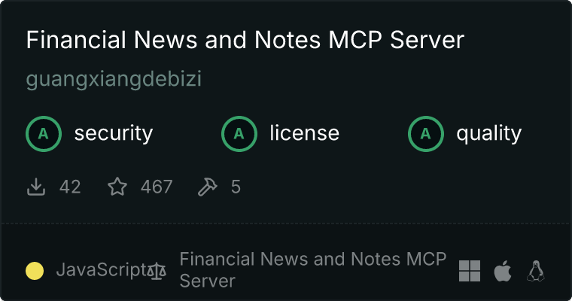Click the hammer tools icon

coord(207,187)
